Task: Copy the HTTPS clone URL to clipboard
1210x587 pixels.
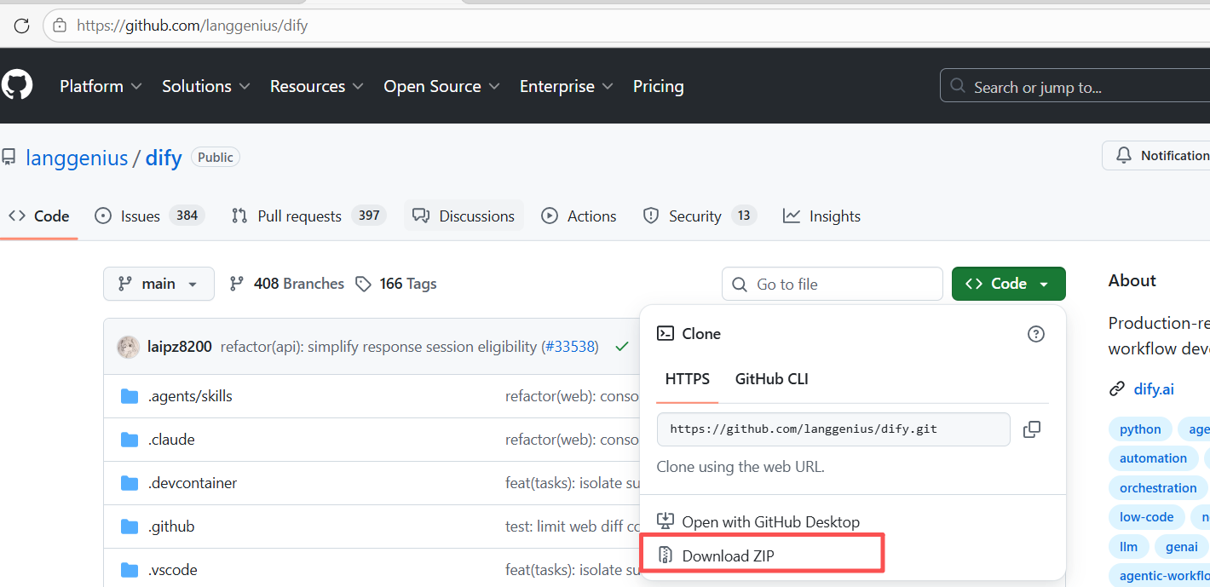Action: [1032, 429]
